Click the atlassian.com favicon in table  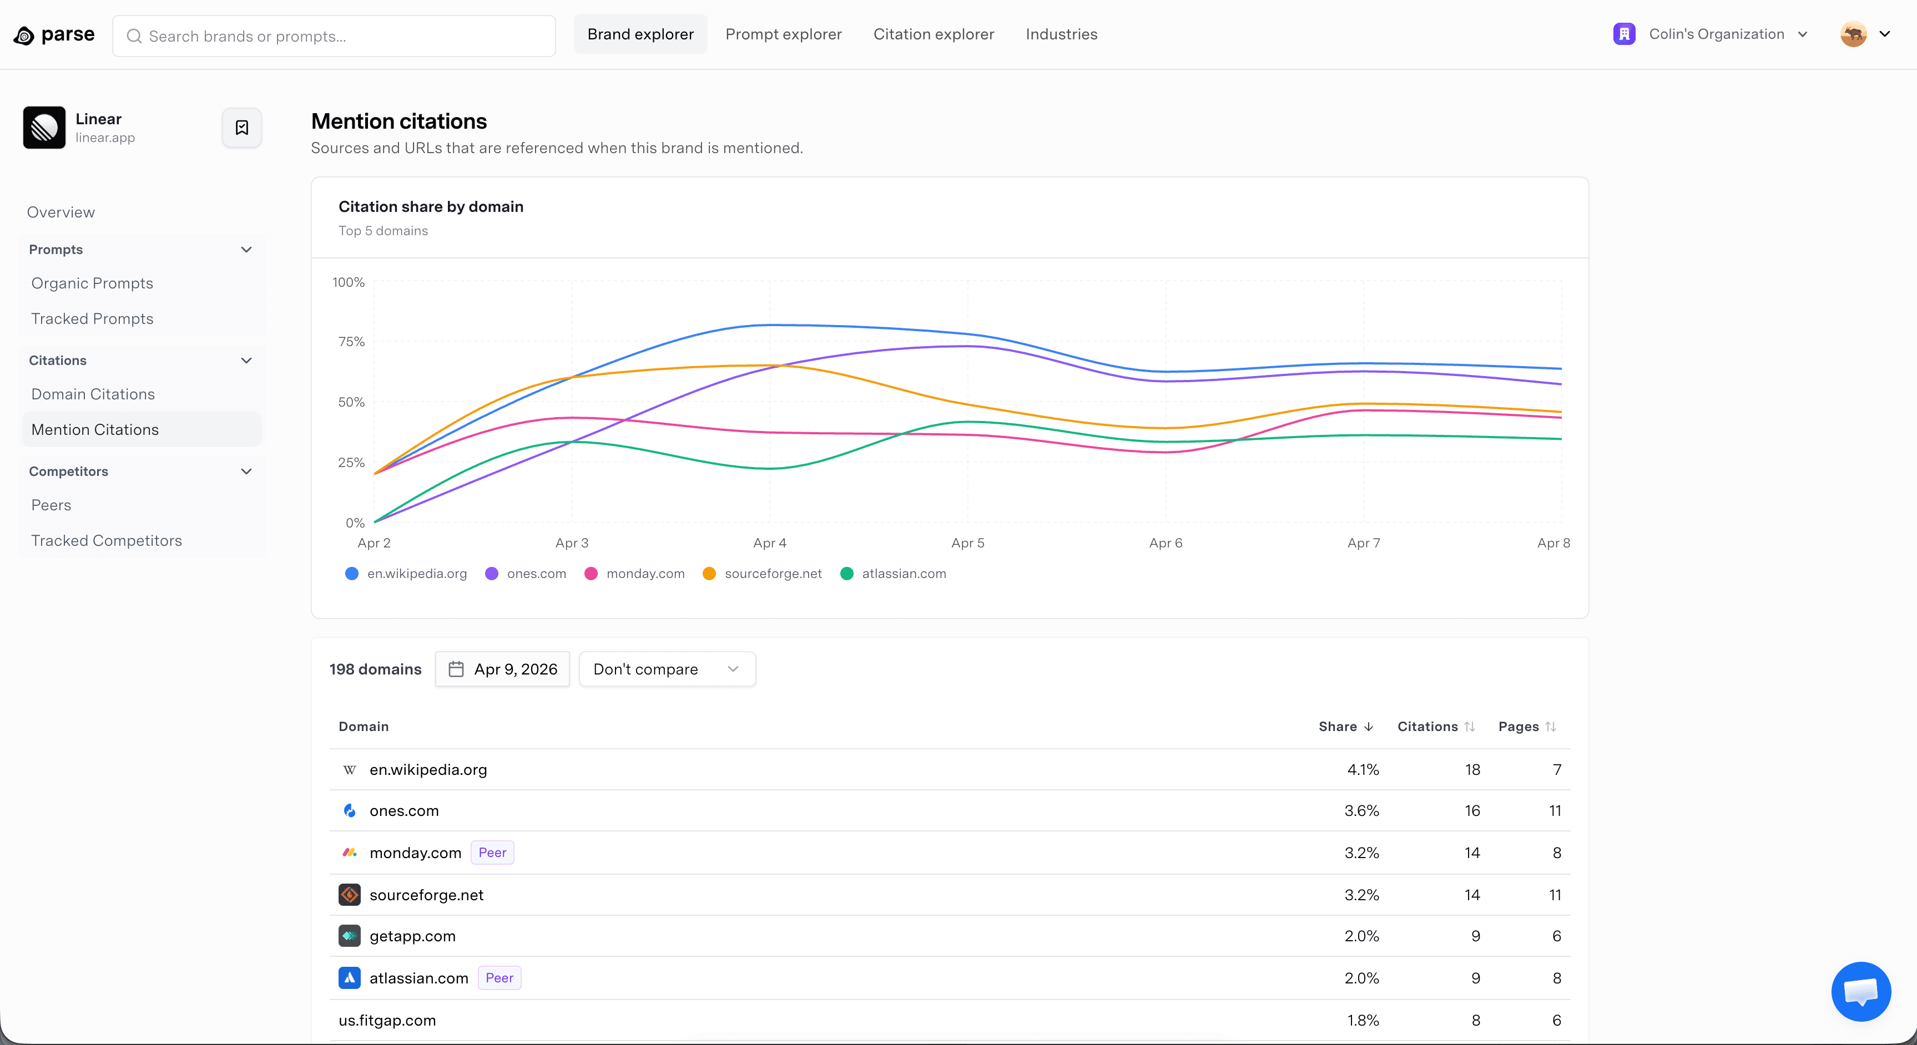[349, 978]
